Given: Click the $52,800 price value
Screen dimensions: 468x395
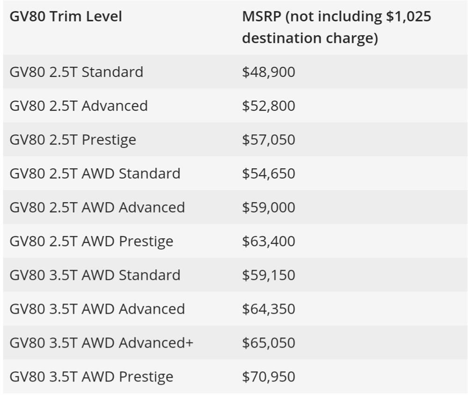Looking at the screenshot, I should 269,106.
